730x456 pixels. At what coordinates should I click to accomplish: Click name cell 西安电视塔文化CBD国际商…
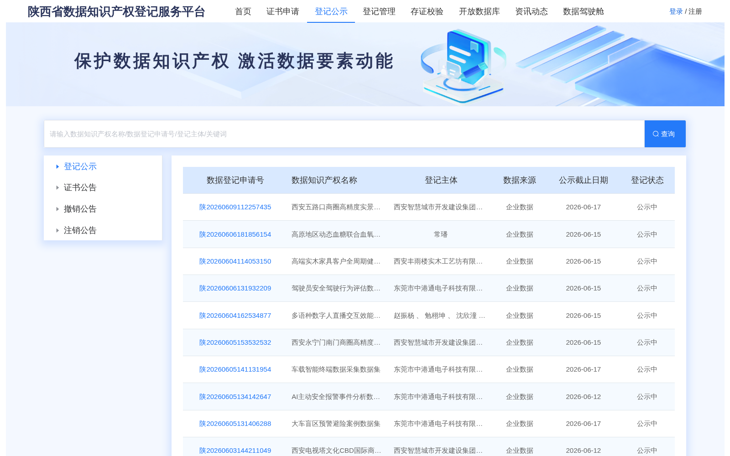point(336,451)
